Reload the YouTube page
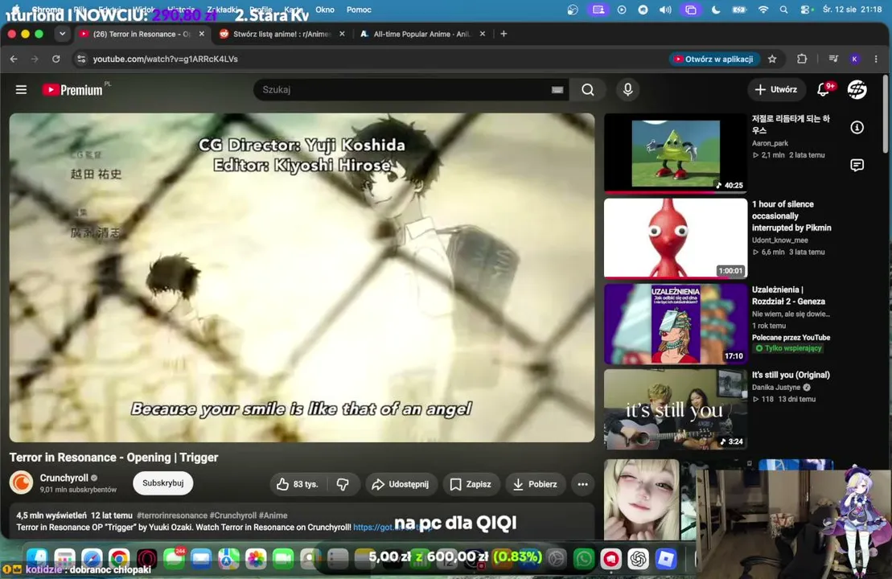The width and height of the screenshot is (892, 579). point(55,59)
